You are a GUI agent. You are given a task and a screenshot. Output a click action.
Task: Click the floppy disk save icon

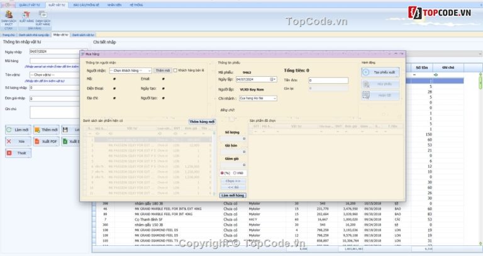click(65, 130)
